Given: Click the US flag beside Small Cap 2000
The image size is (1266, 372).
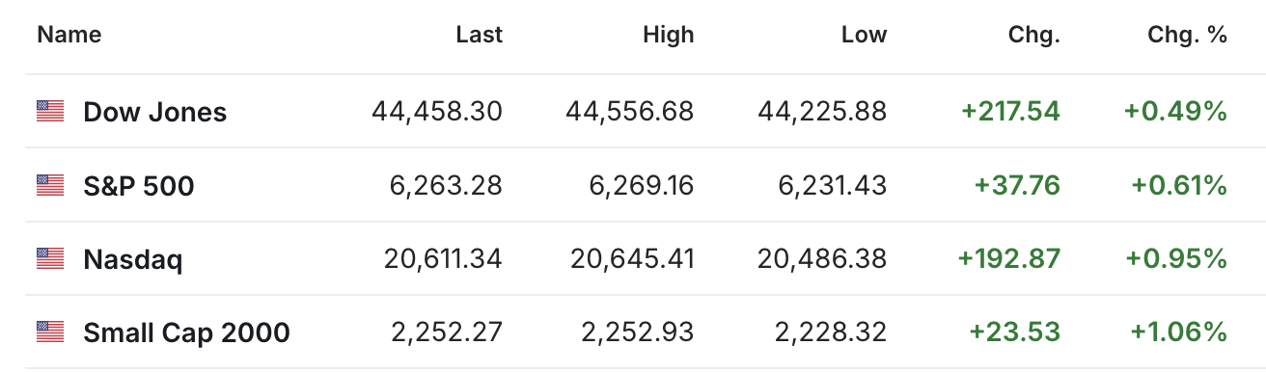Looking at the screenshot, I should [50, 332].
